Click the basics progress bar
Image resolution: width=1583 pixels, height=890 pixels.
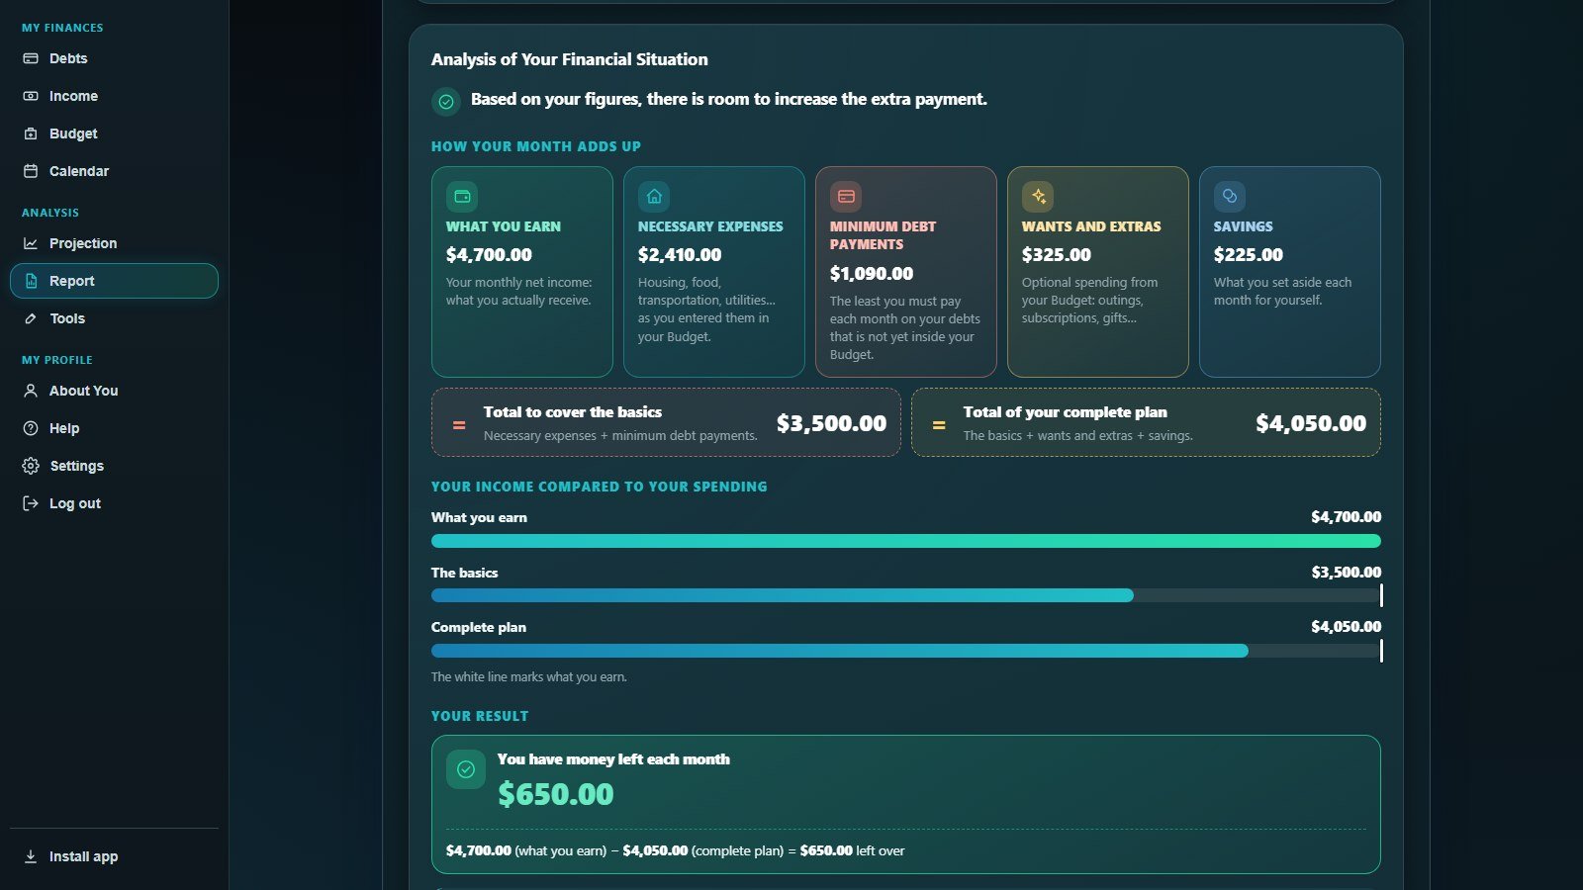(x=906, y=595)
